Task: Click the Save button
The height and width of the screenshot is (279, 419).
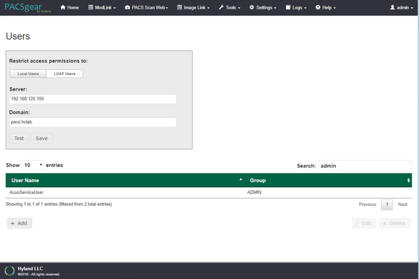Action: click(42, 138)
